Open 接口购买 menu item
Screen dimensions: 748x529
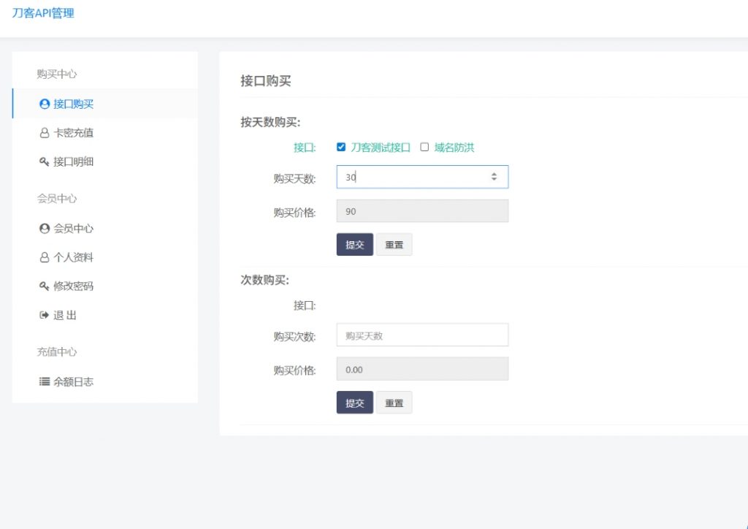105,104
